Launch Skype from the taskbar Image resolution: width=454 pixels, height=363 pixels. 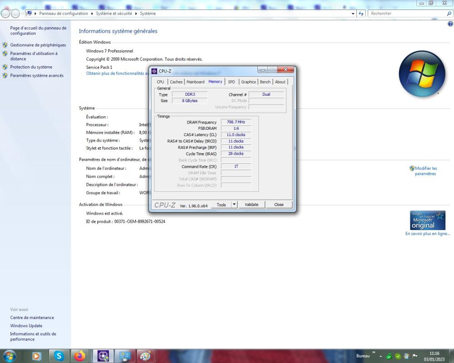[59, 356]
